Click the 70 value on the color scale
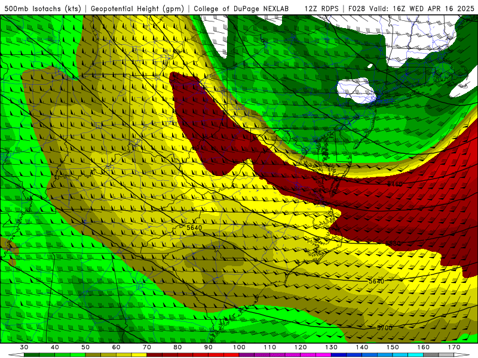The height and width of the screenshot is (358, 478). tap(147, 347)
